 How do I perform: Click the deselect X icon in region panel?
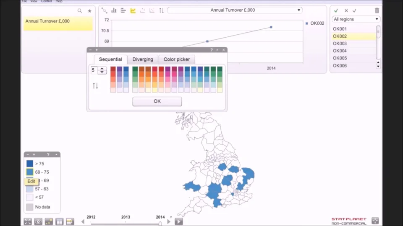(x=346, y=10)
